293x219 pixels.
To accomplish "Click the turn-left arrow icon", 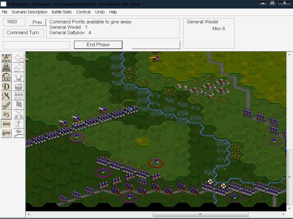I will tap(19, 58).
